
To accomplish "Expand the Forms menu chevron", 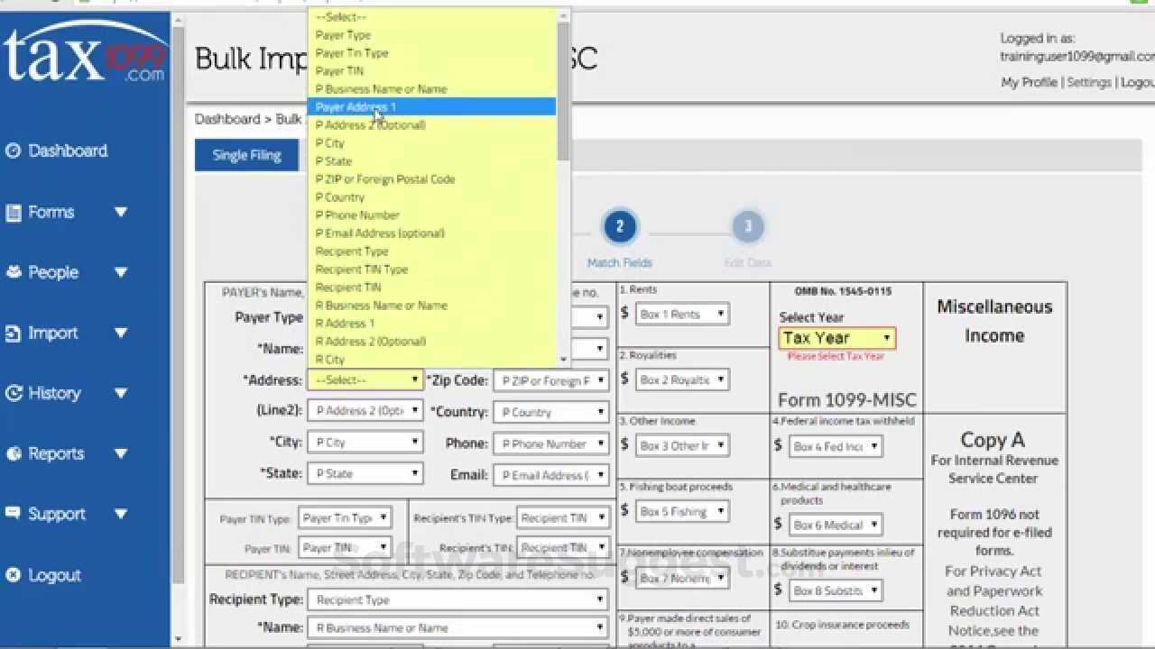I will click(x=122, y=212).
